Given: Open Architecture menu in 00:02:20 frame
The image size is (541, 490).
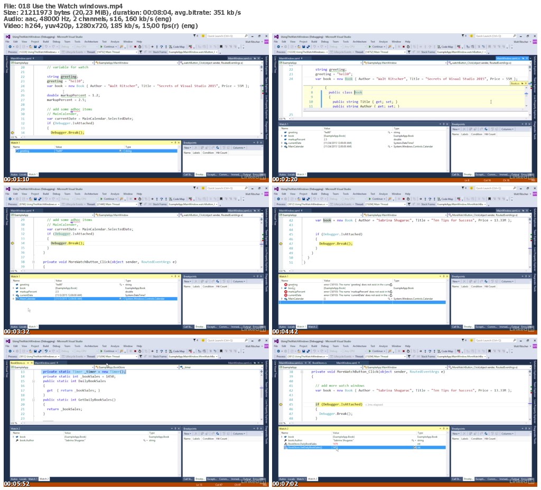Looking at the screenshot, I should click(x=359, y=41).
